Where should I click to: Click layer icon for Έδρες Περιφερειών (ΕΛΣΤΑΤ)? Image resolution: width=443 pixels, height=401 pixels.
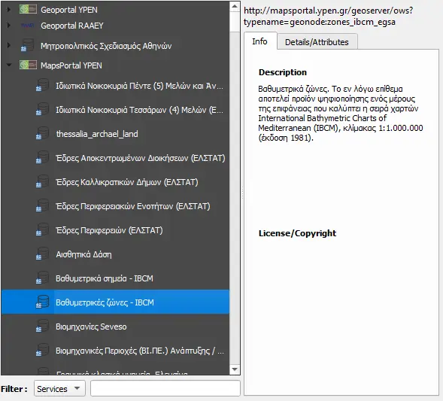[42, 230]
